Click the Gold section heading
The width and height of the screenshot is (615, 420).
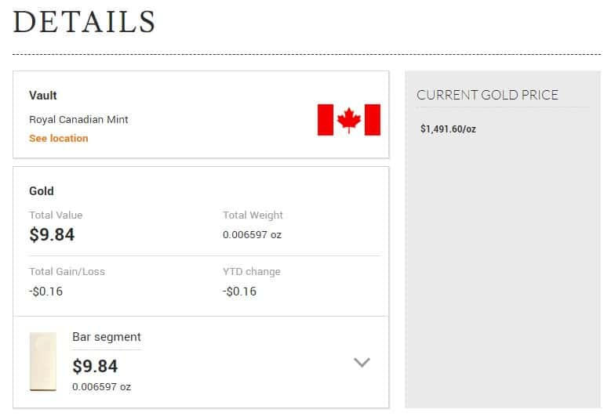(41, 191)
